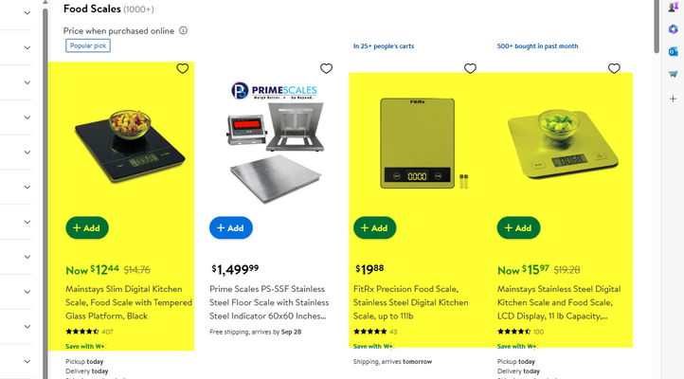Expand the first filter chevron at top
684x379 pixels.
click(27, 13)
